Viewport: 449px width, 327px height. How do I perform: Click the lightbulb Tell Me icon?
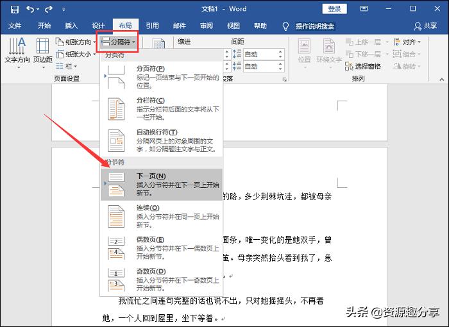[x=285, y=26]
